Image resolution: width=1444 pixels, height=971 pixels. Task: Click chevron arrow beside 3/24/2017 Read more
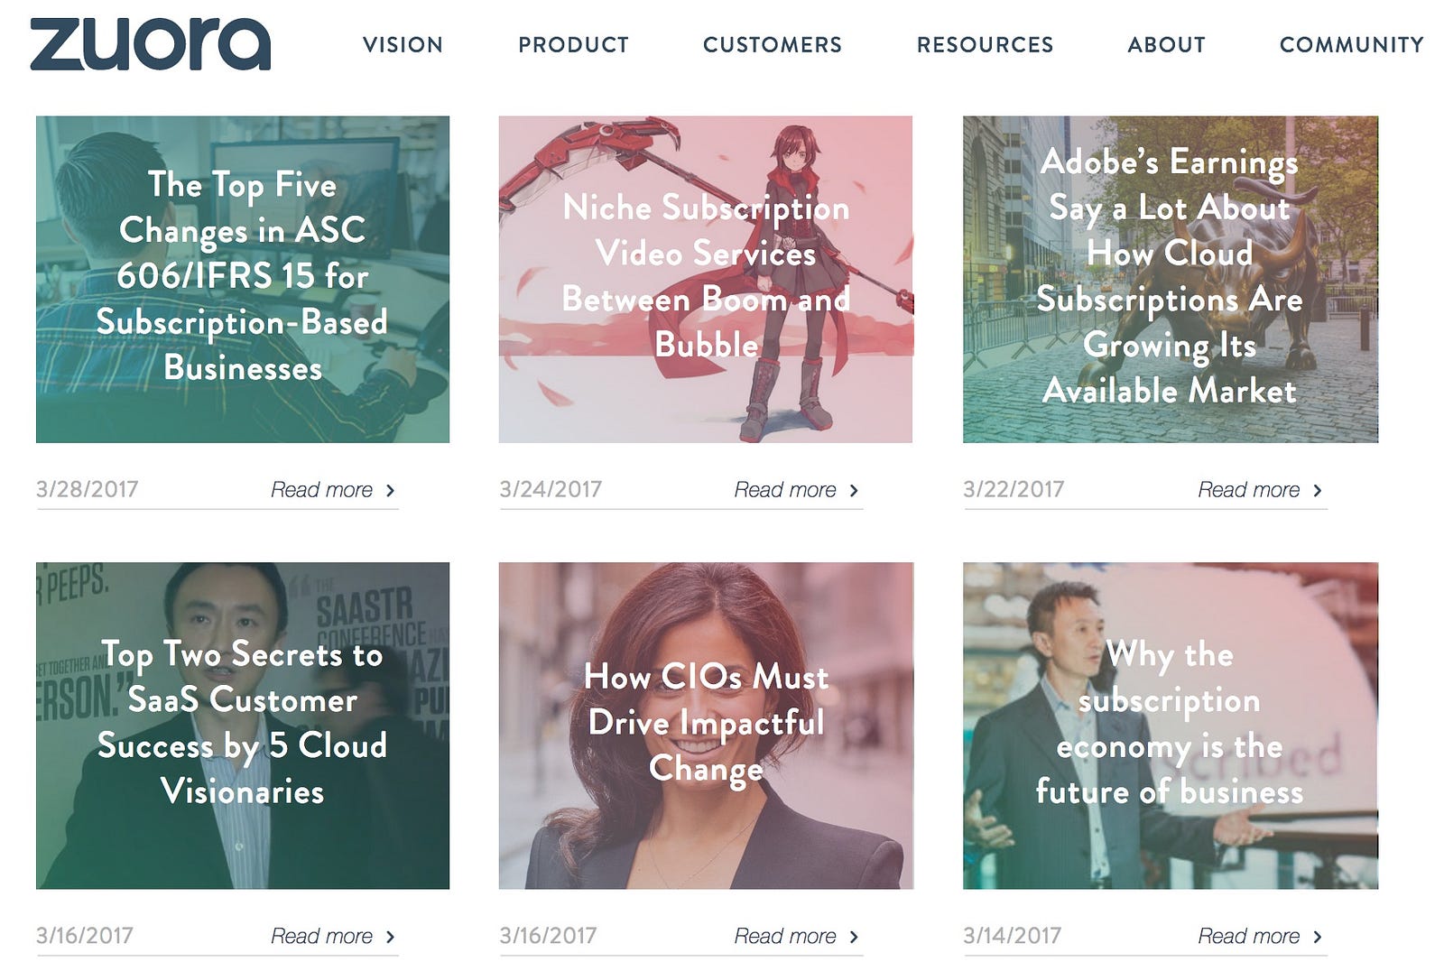pos(854,491)
